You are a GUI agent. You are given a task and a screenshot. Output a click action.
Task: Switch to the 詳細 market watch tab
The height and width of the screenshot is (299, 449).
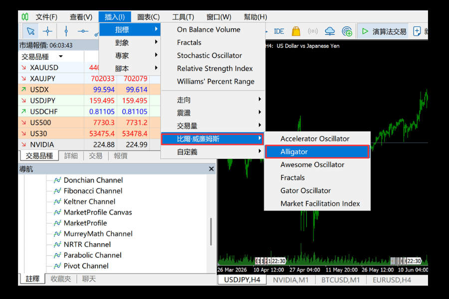coord(71,156)
